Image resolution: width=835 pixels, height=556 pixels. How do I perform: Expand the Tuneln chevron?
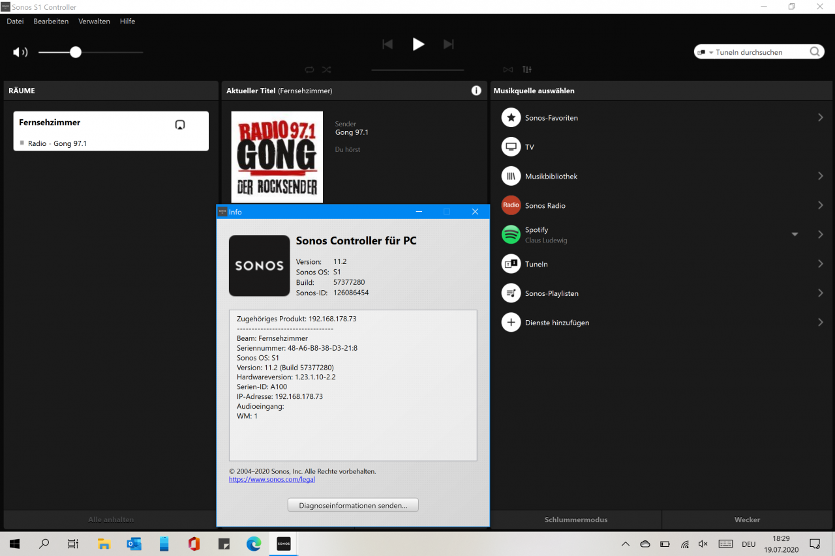point(821,264)
